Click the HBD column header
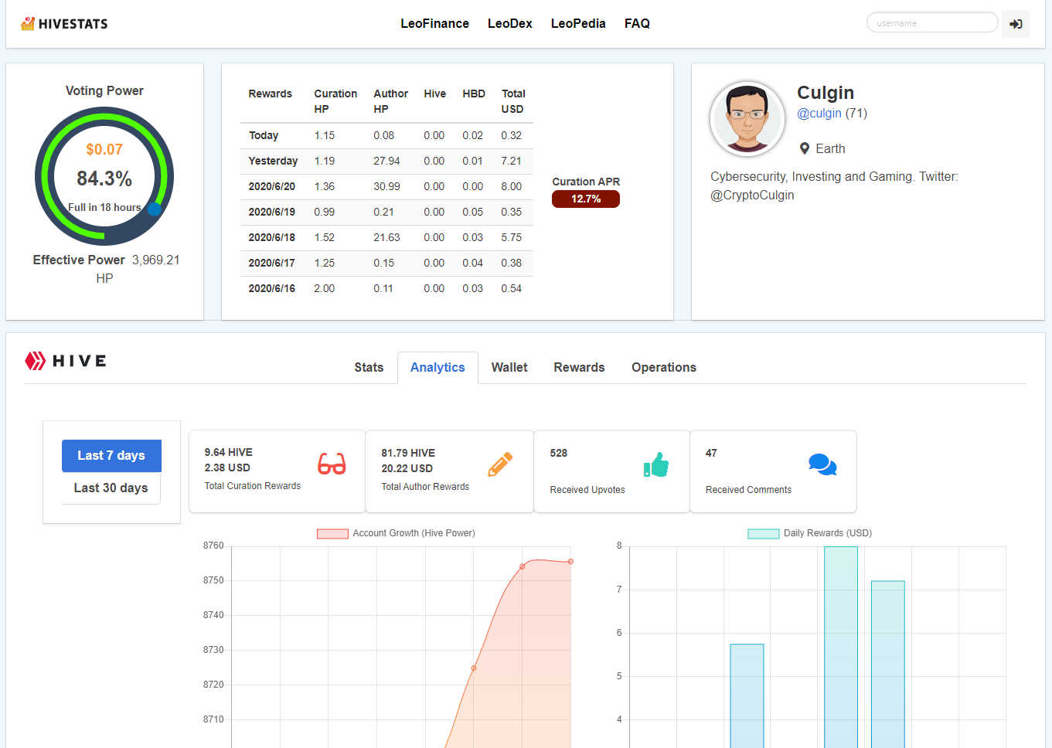 [x=474, y=93]
